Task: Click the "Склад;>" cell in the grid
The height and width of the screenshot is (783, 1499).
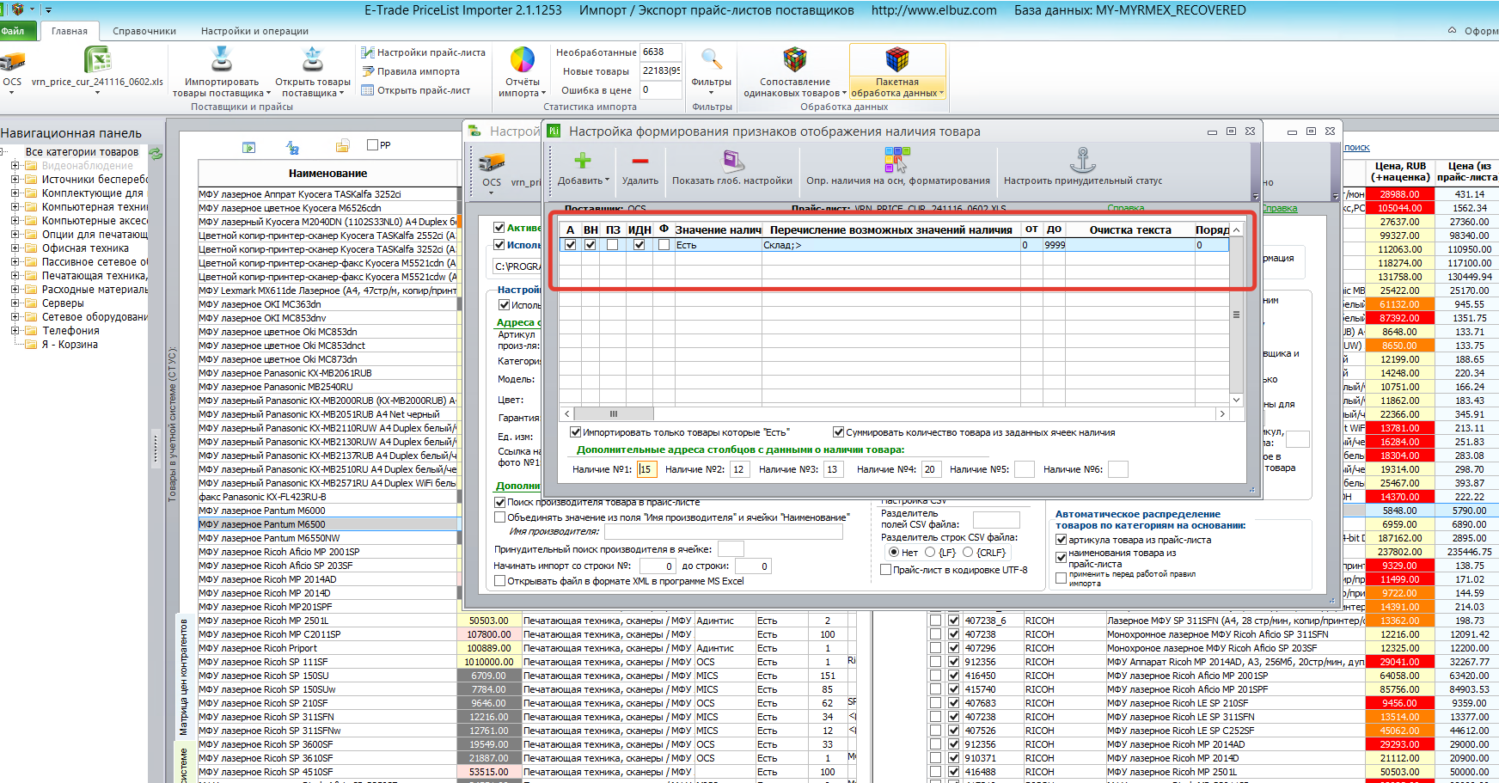Action: click(890, 245)
